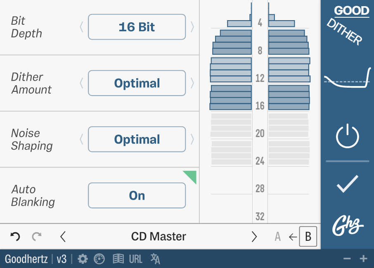Click the v3 version label
374x268 pixels.
[x=62, y=259]
